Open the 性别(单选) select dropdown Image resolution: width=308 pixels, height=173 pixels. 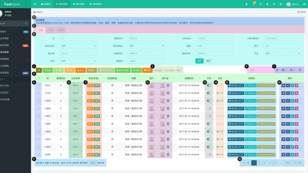coord(146,46)
